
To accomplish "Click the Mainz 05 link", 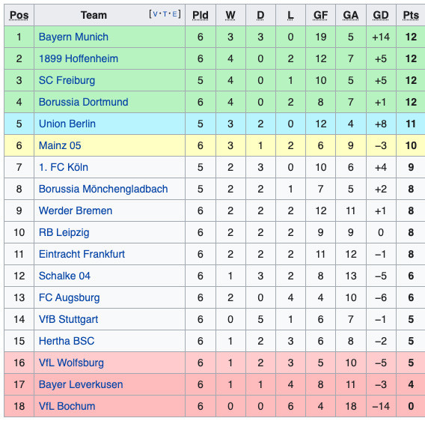I will (60, 145).
